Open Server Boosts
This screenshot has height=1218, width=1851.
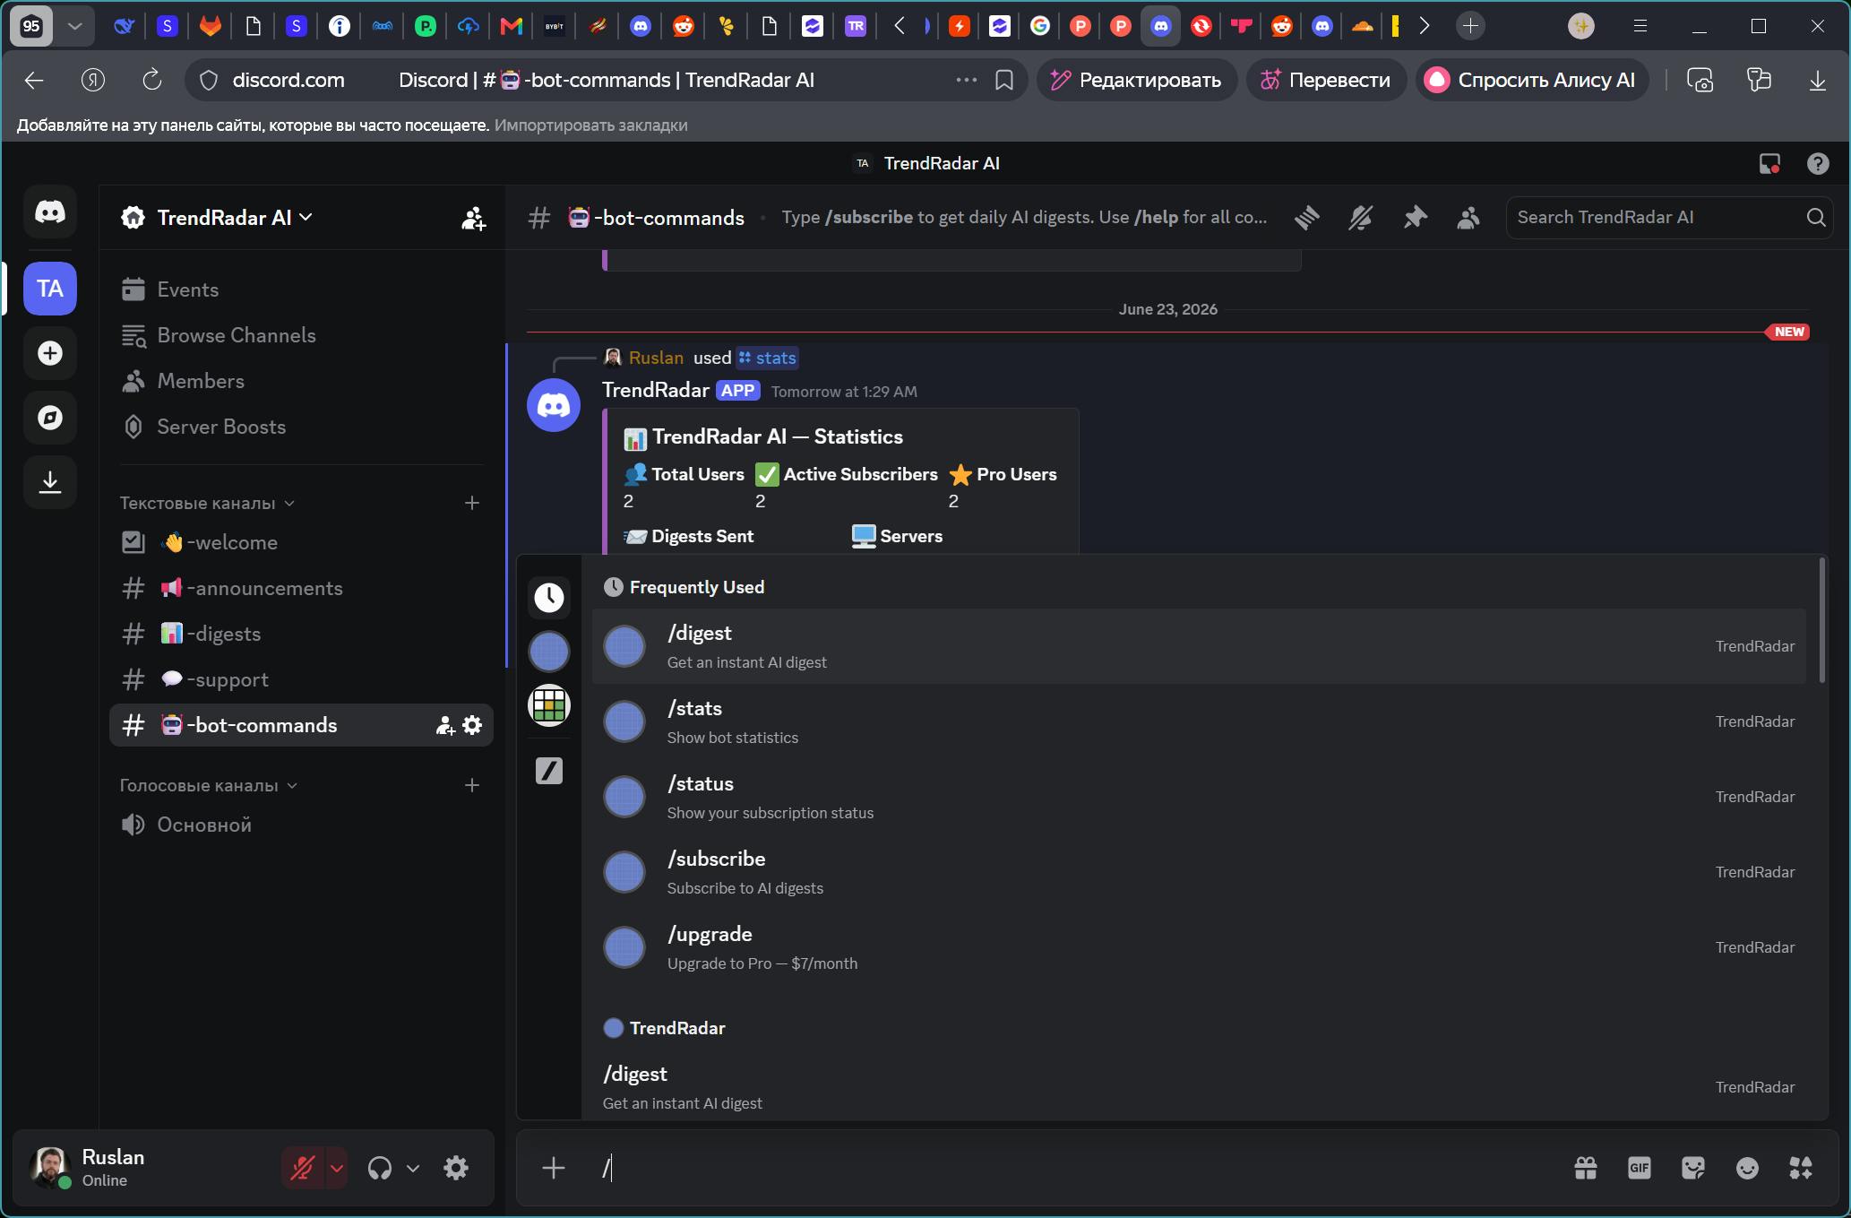point(301,427)
